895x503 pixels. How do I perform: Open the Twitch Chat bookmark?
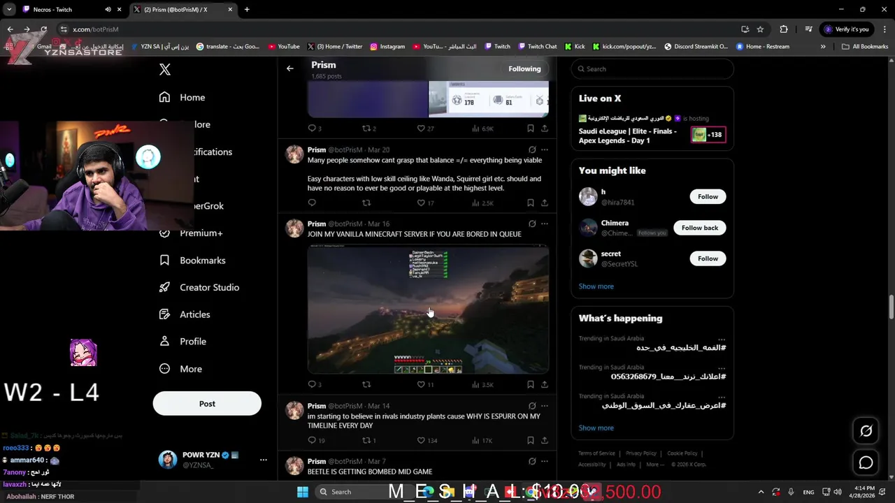pos(537,47)
